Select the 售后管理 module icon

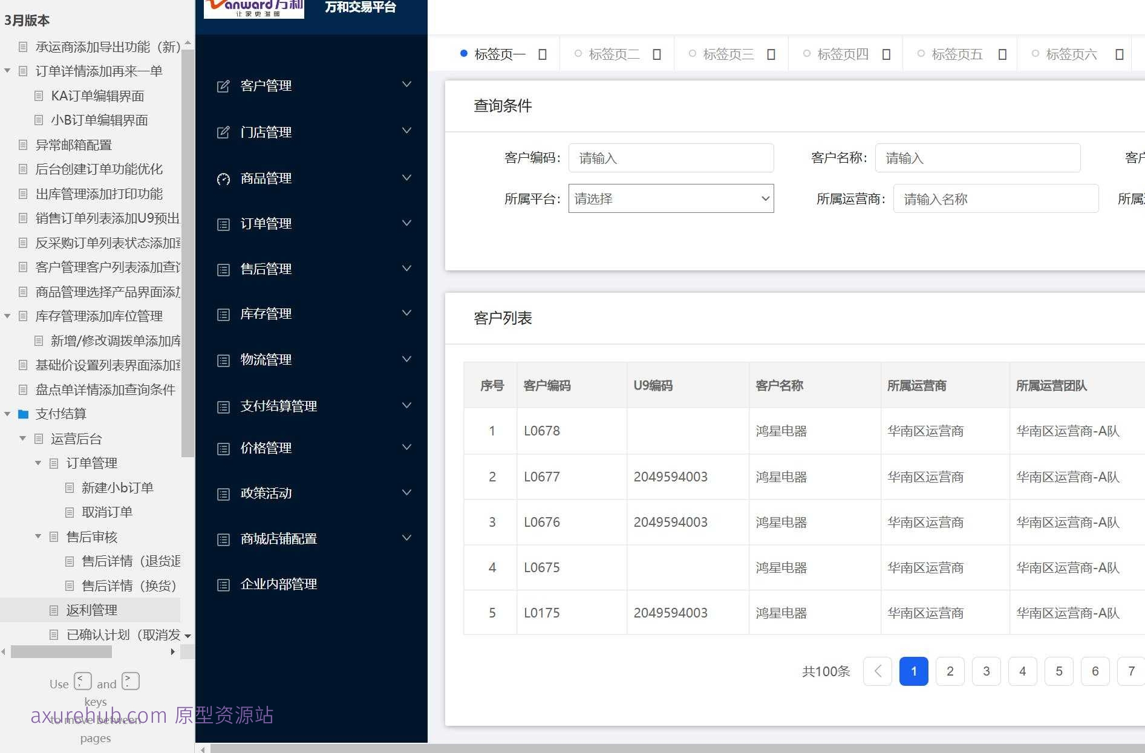pos(222,269)
